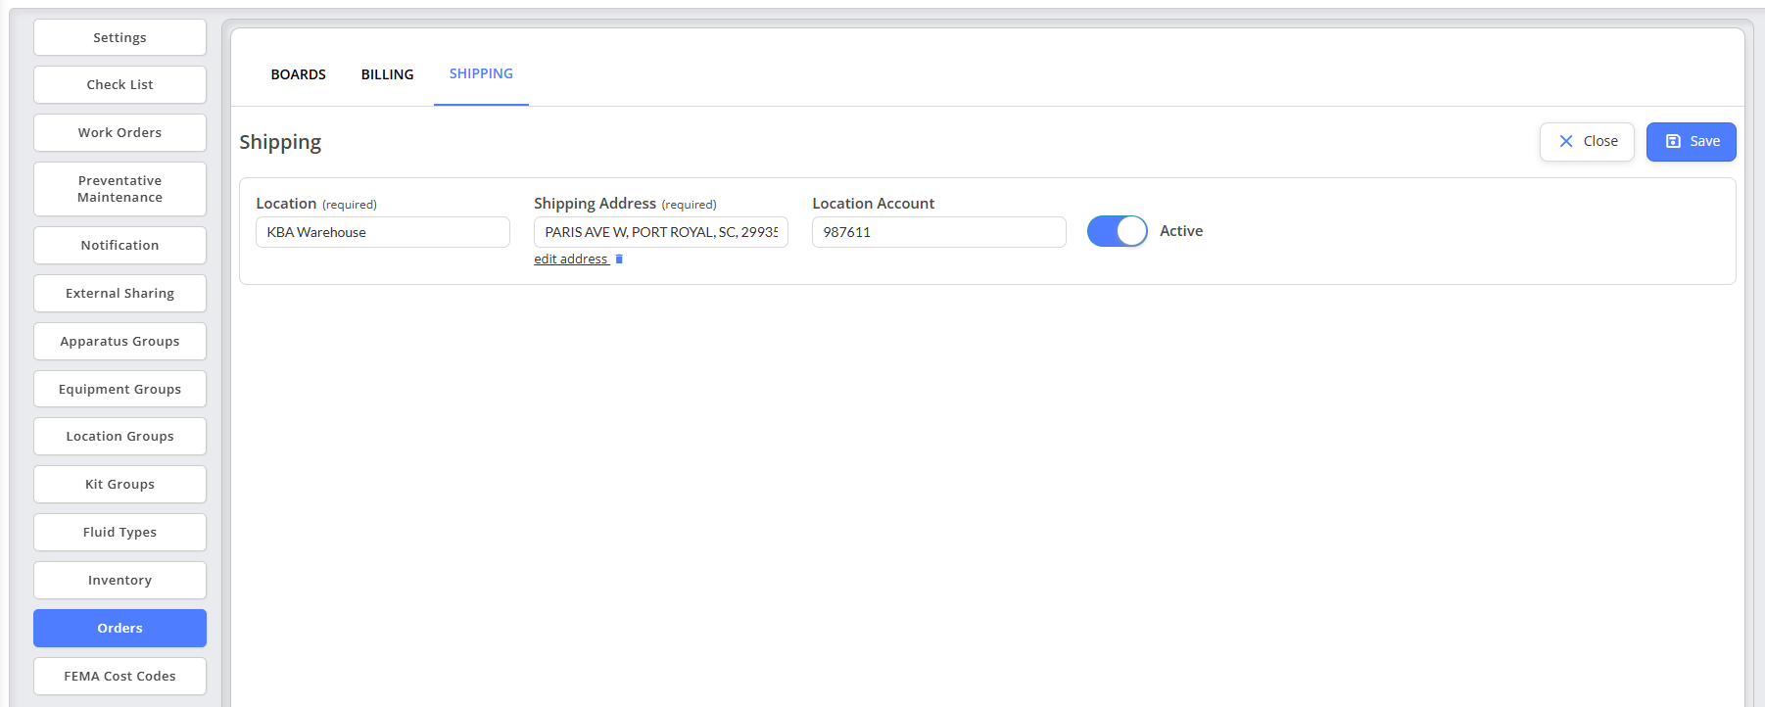The width and height of the screenshot is (1765, 707).
Task: Click the Close button
Action: (x=1586, y=142)
